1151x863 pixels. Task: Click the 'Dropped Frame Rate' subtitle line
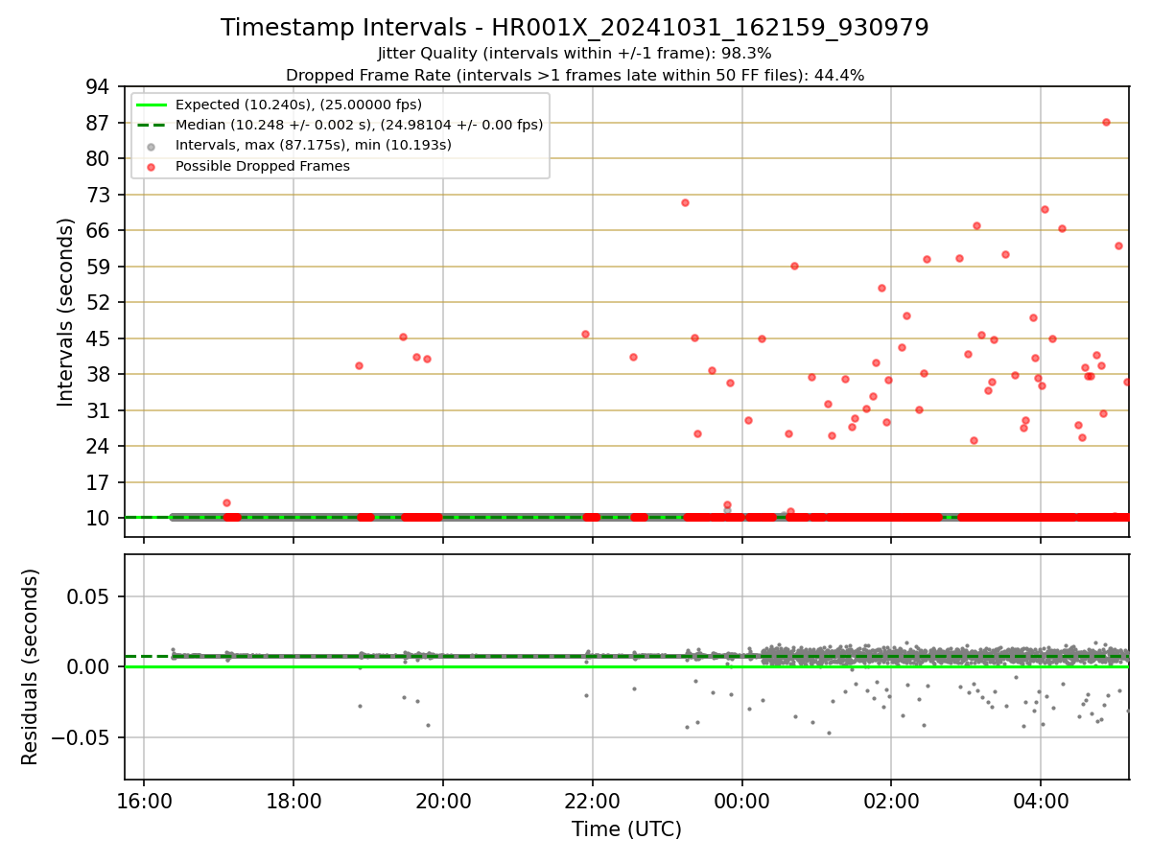click(x=575, y=75)
